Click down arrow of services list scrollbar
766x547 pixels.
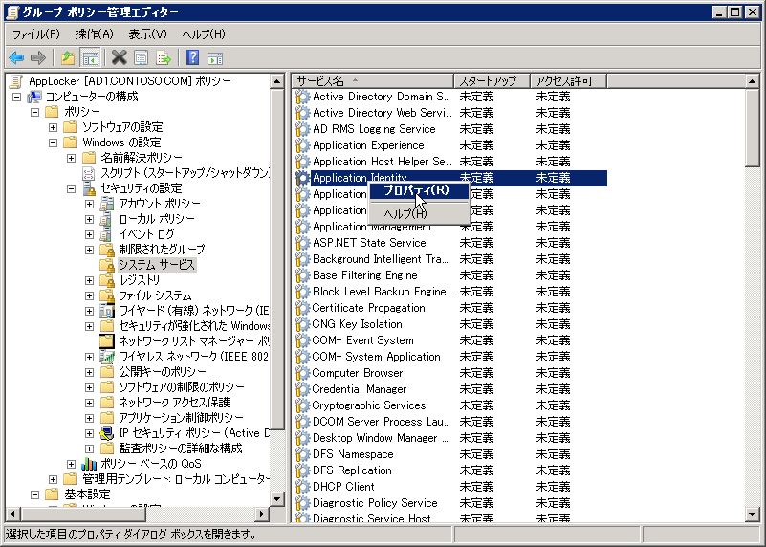752,514
